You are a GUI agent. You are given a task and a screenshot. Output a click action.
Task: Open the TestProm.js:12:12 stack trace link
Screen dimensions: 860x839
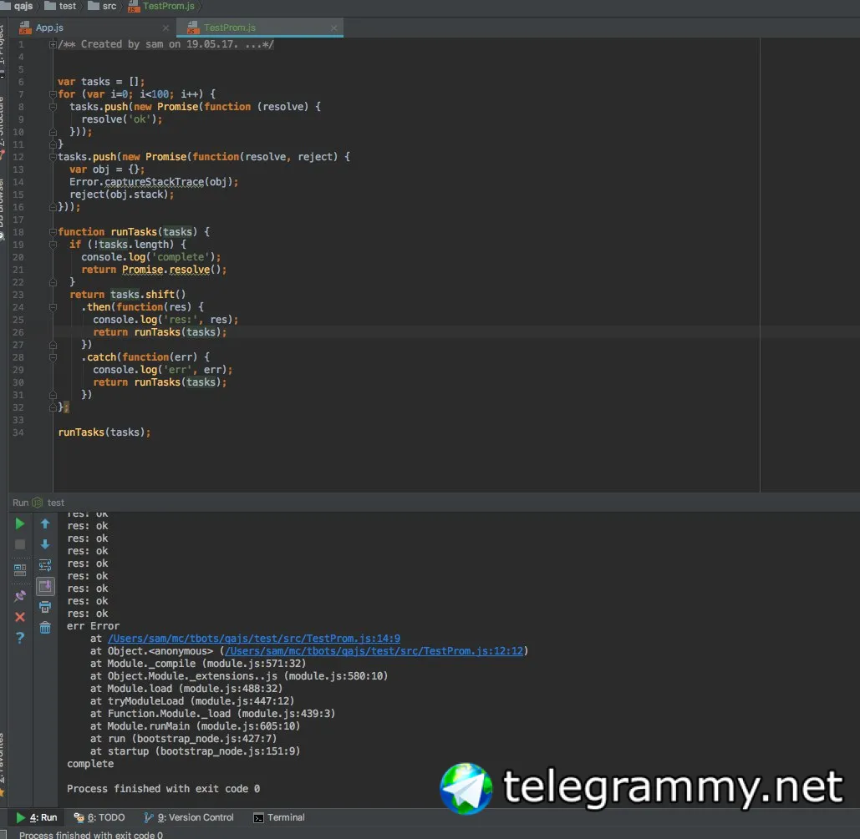[374, 651]
